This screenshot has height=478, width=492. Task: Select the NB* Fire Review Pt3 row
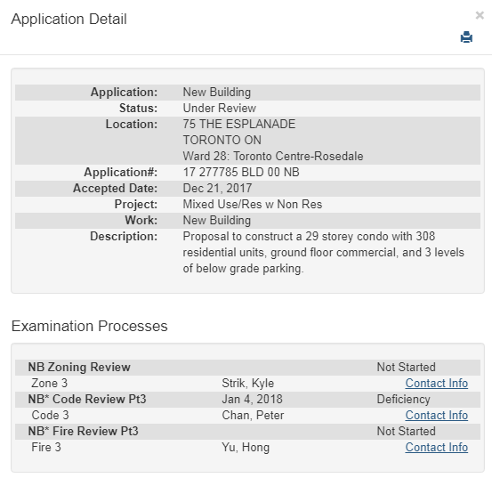coord(247,431)
